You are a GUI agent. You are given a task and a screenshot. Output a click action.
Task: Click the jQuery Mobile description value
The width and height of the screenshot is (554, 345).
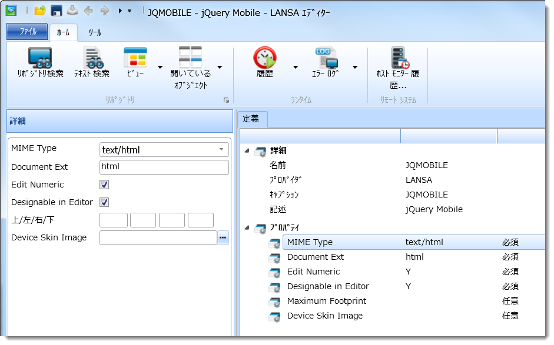(434, 209)
